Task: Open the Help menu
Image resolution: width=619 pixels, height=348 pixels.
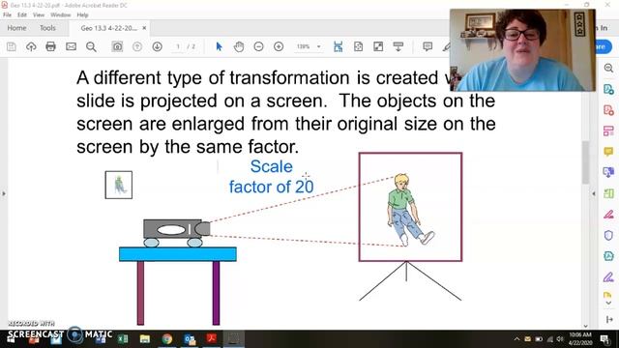Action: tap(82, 14)
